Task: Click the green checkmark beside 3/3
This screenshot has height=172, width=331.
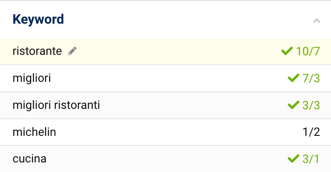Action: pyautogui.click(x=294, y=105)
